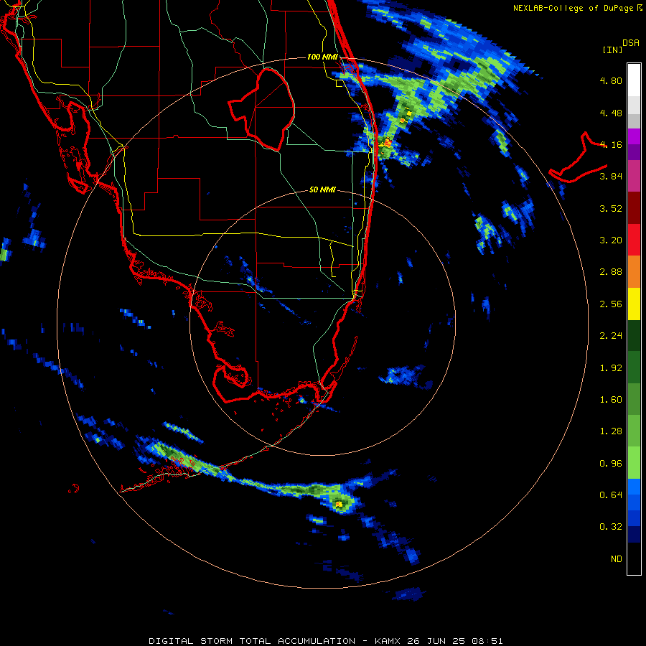Select the 2.24 legend value
Image resolution: width=646 pixels, height=646 pixels.
tap(611, 336)
